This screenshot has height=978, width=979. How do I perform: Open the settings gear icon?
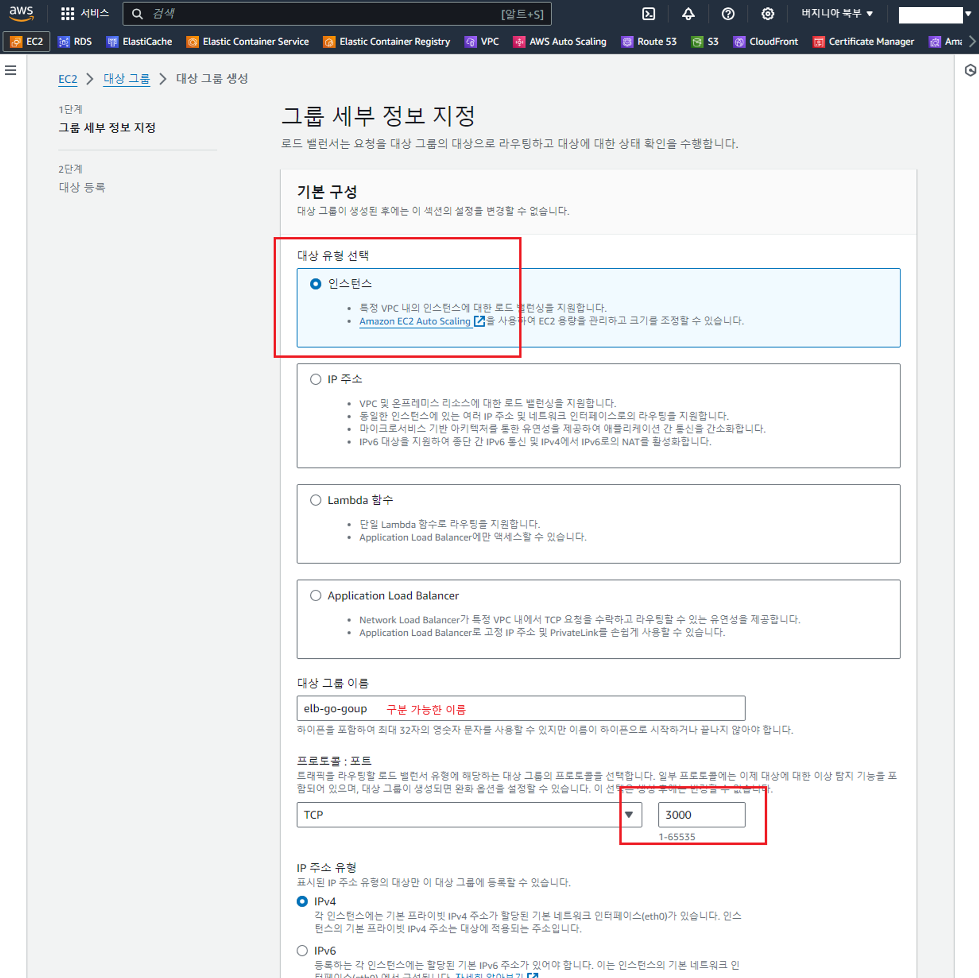point(767,14)
